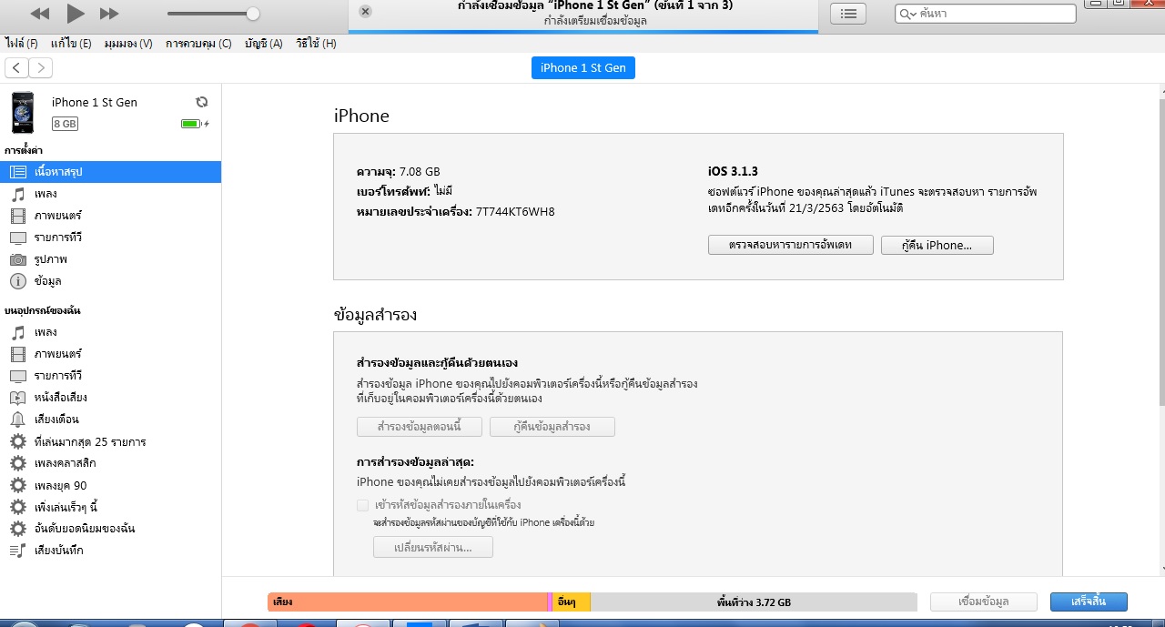The image size is (1165, 627).
Task: Open อันดับยอดนิยมของฉัน playlist
Action: click(110, 529)
